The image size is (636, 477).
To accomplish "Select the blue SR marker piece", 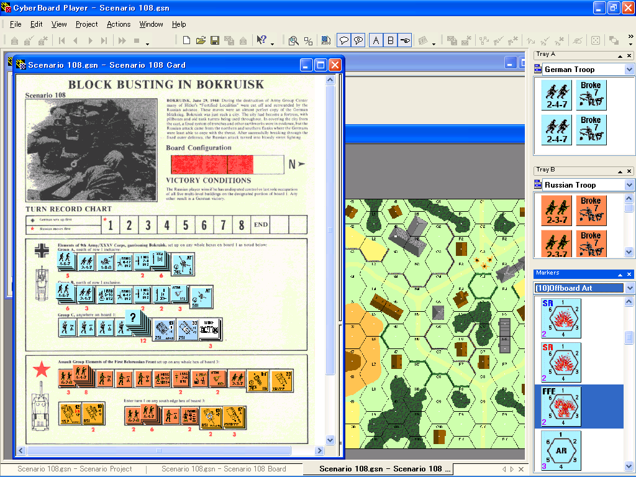I will (x=561, y=319).
